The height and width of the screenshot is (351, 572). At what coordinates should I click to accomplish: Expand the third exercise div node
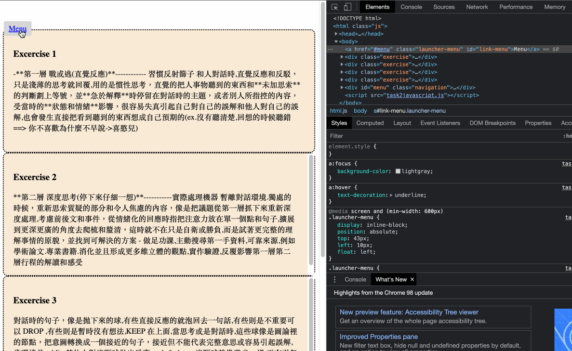click(342, 72)
